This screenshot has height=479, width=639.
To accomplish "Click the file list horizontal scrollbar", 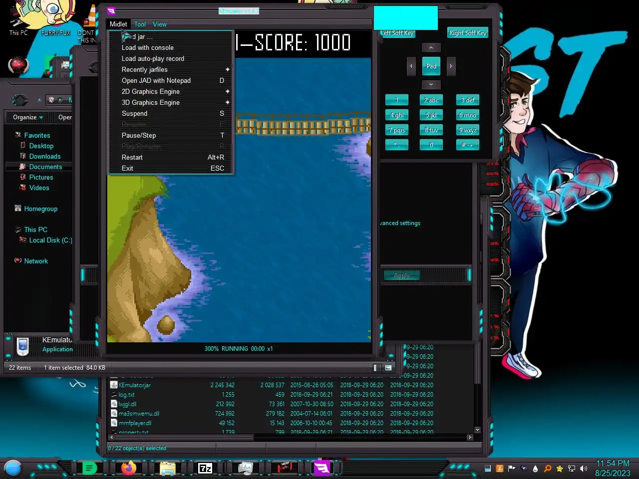I will click(x=291, y=437).
